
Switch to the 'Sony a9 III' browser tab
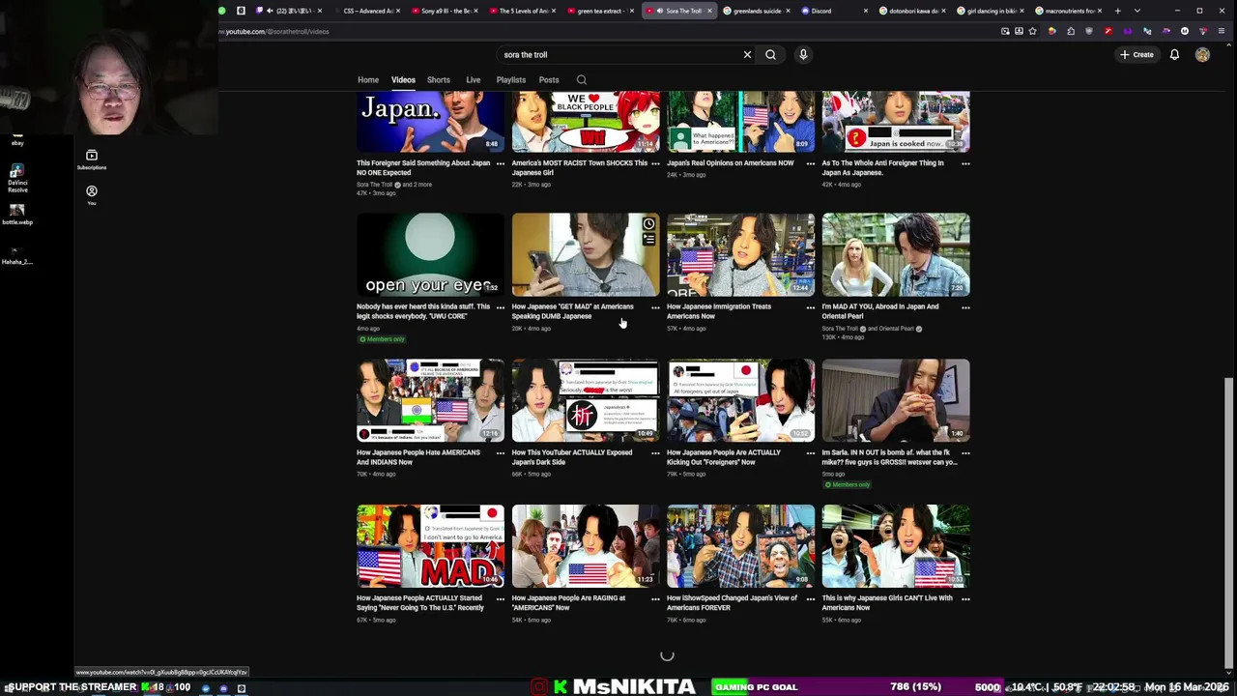coord(445,11)
